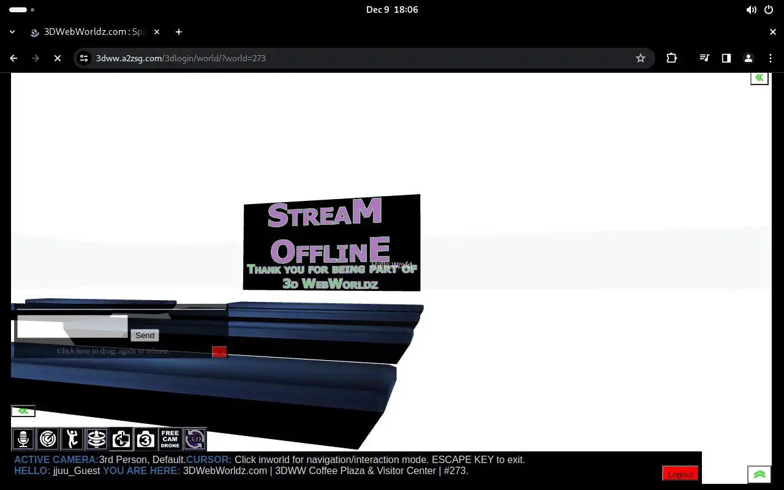Open a new browser tab
The height and width of the screenshot is (490, 784).
tap(179, 32)
